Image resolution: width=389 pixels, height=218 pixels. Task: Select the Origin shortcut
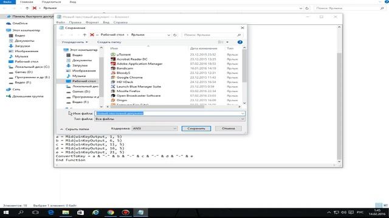[119, 101]
